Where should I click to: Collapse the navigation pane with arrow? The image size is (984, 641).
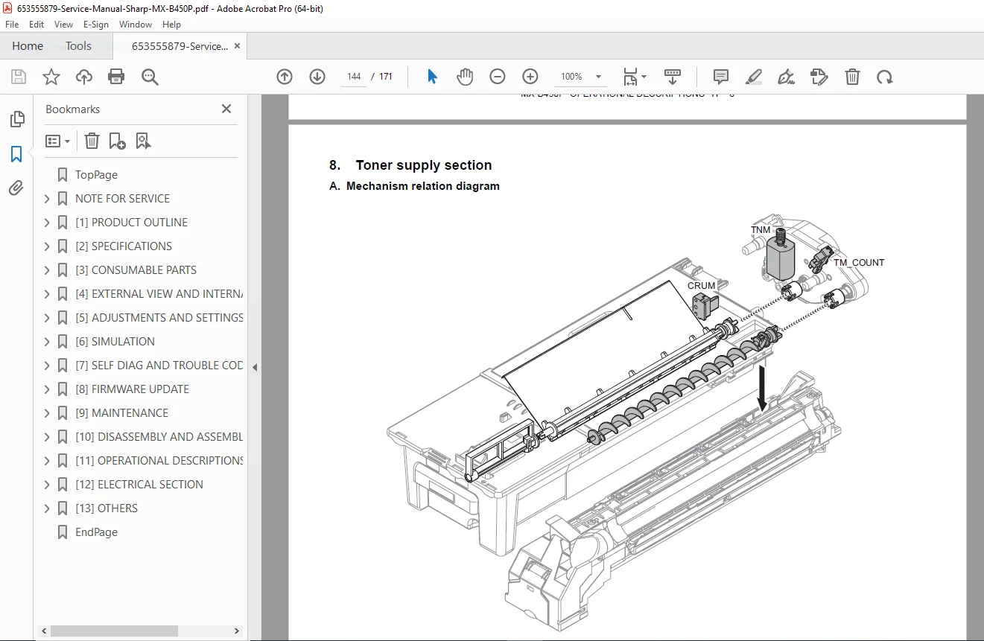tap(255, 367)
